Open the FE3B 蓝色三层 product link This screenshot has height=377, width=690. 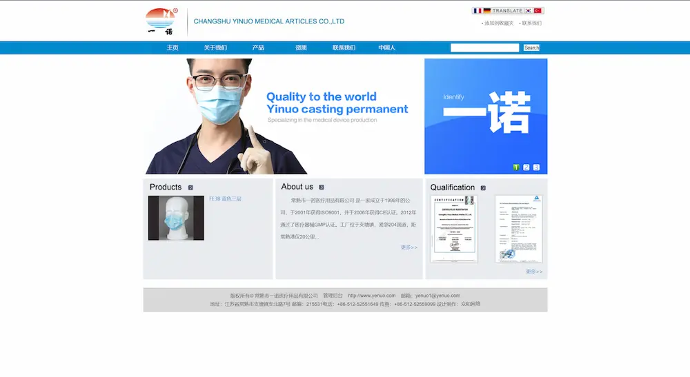(x=226, y=199)
